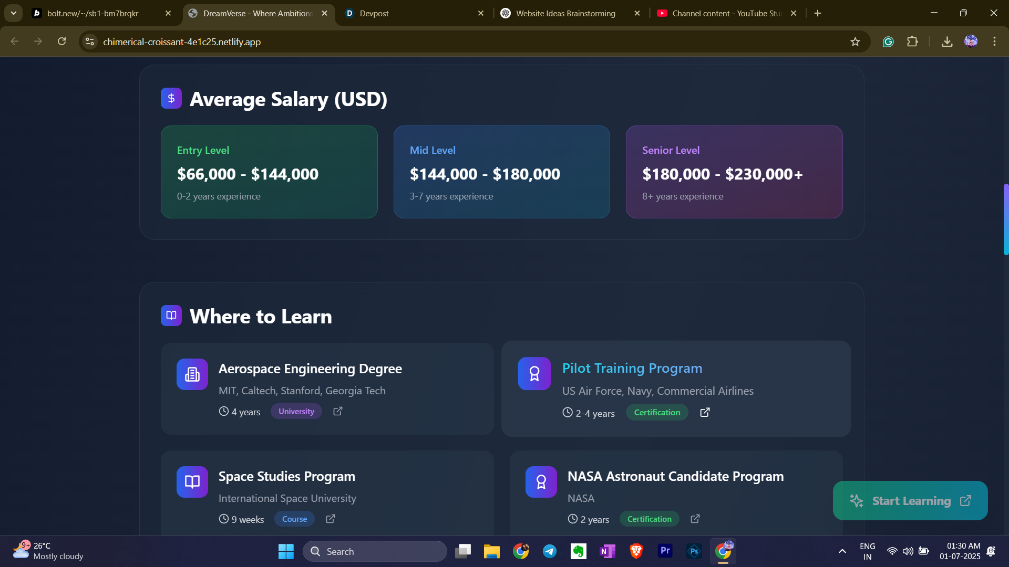
Task: Open external link for Aerospace Engineering Degree
Action: tap(338, 412)
